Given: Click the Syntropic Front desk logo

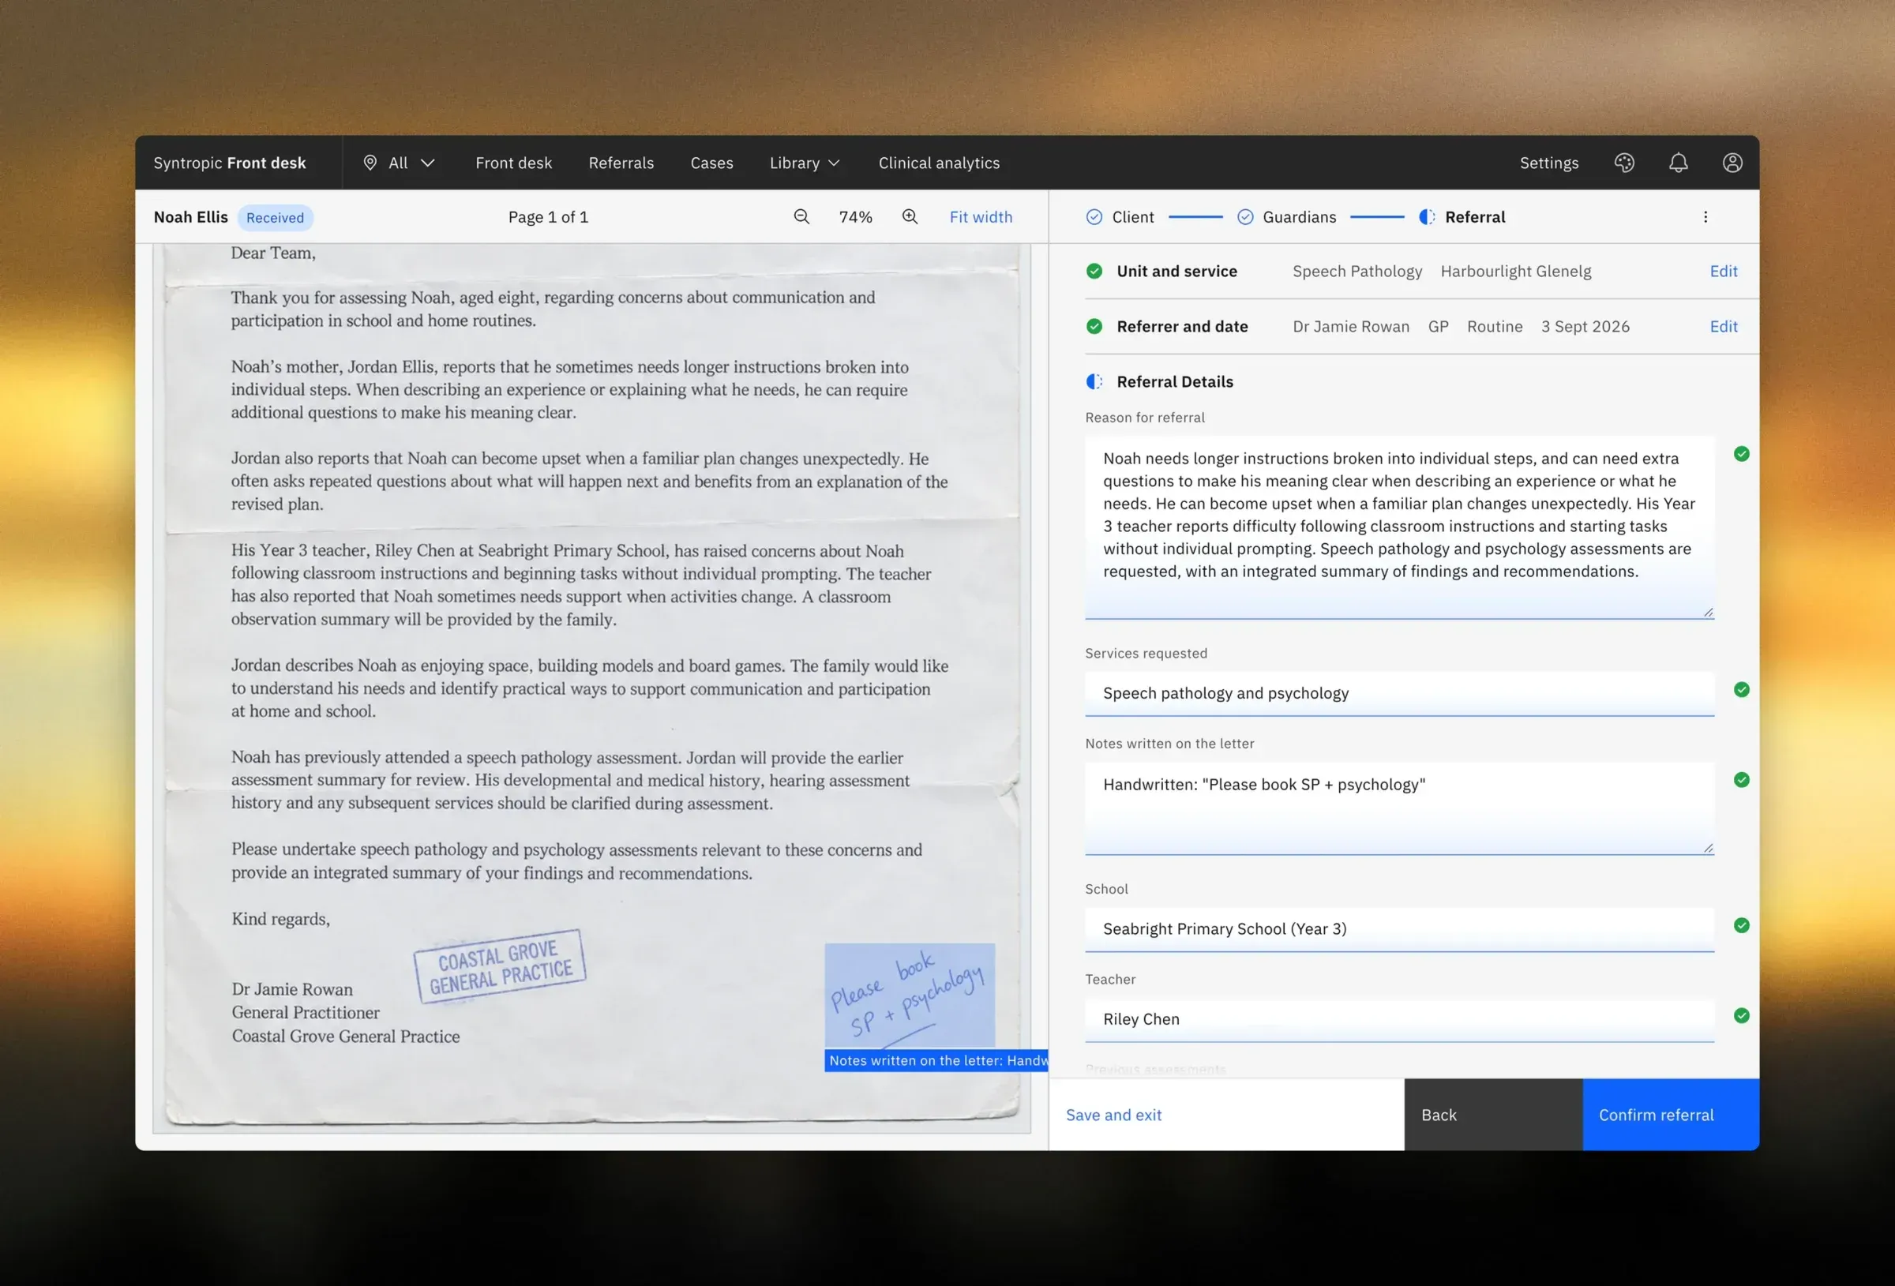Looking at the screenshot, I should (230, 163).
